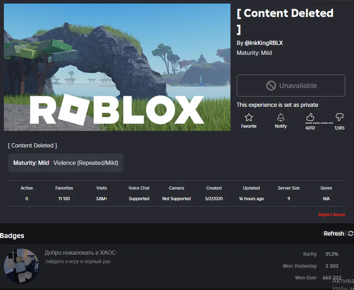Click the Maturity: Mild label under creator
Viewport: 354px width, 290px height.
click(254, 53)
